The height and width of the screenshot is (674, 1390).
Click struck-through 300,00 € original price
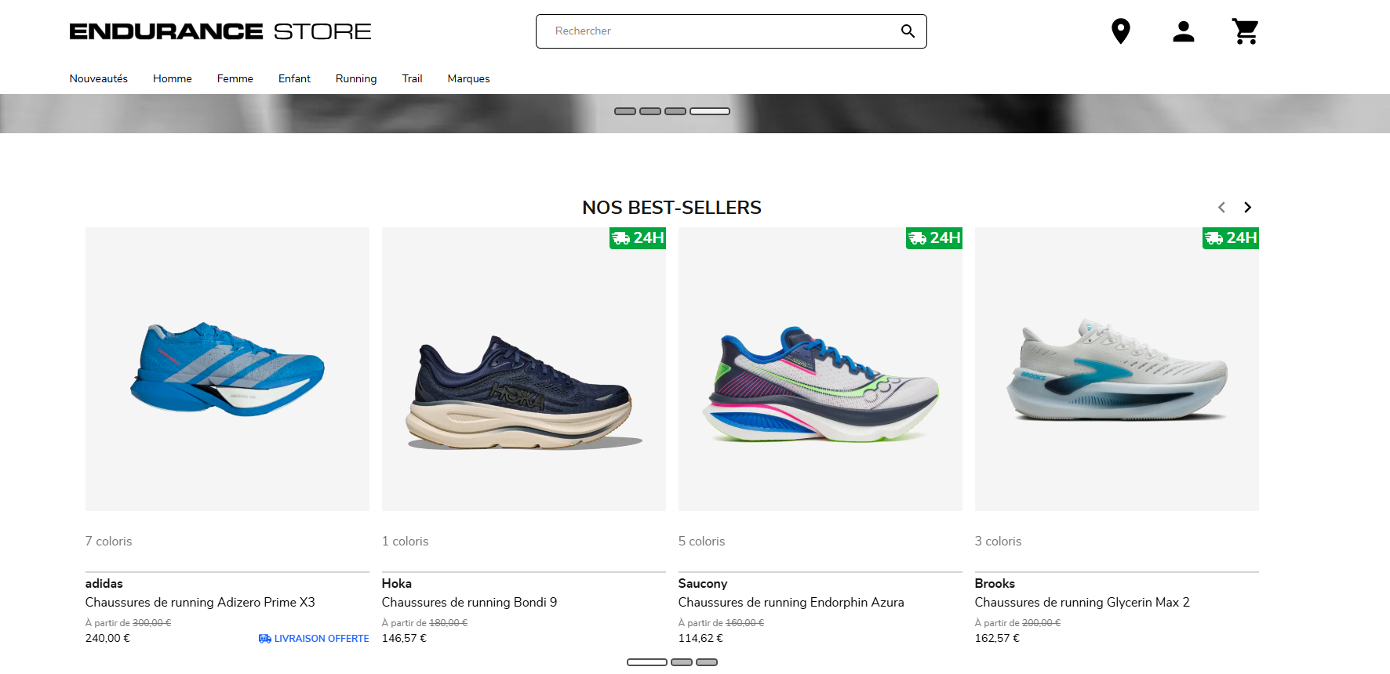151,623
